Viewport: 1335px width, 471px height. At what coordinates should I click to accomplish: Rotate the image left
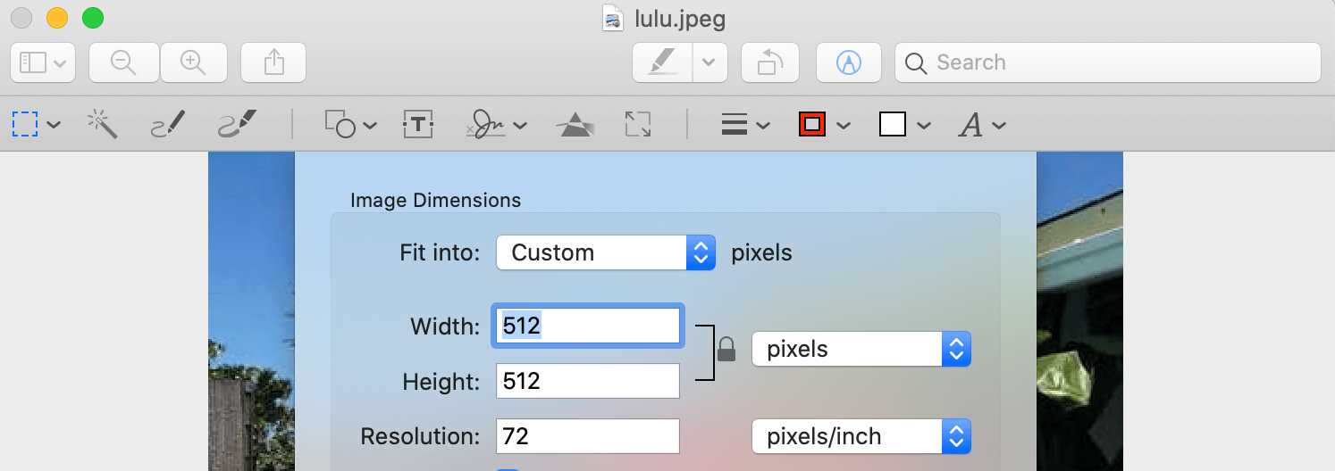(770, 62)
